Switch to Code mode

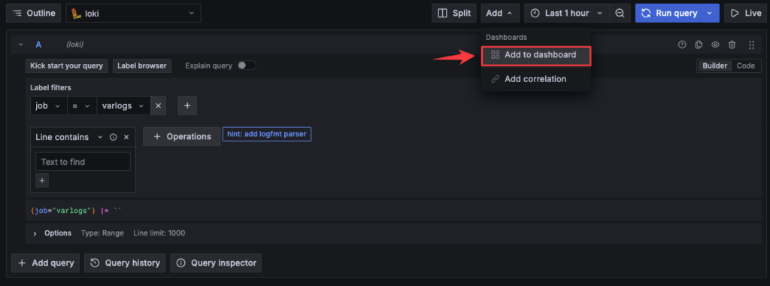[745, 65]
